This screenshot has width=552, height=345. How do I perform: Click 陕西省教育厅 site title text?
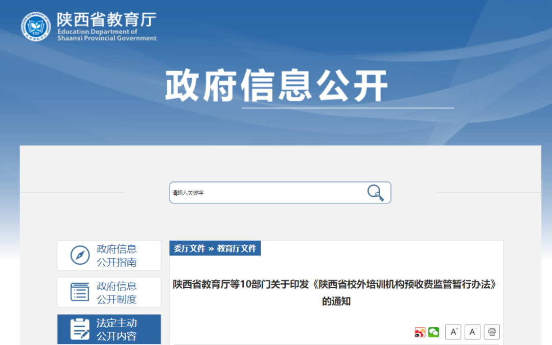pos(106,19)
